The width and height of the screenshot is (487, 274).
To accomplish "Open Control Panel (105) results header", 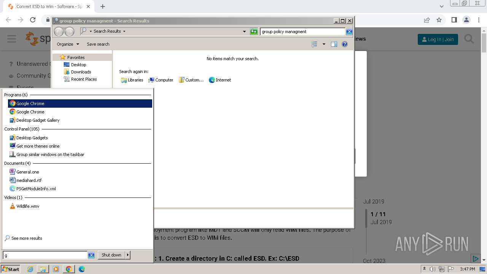I will point(22,129).
